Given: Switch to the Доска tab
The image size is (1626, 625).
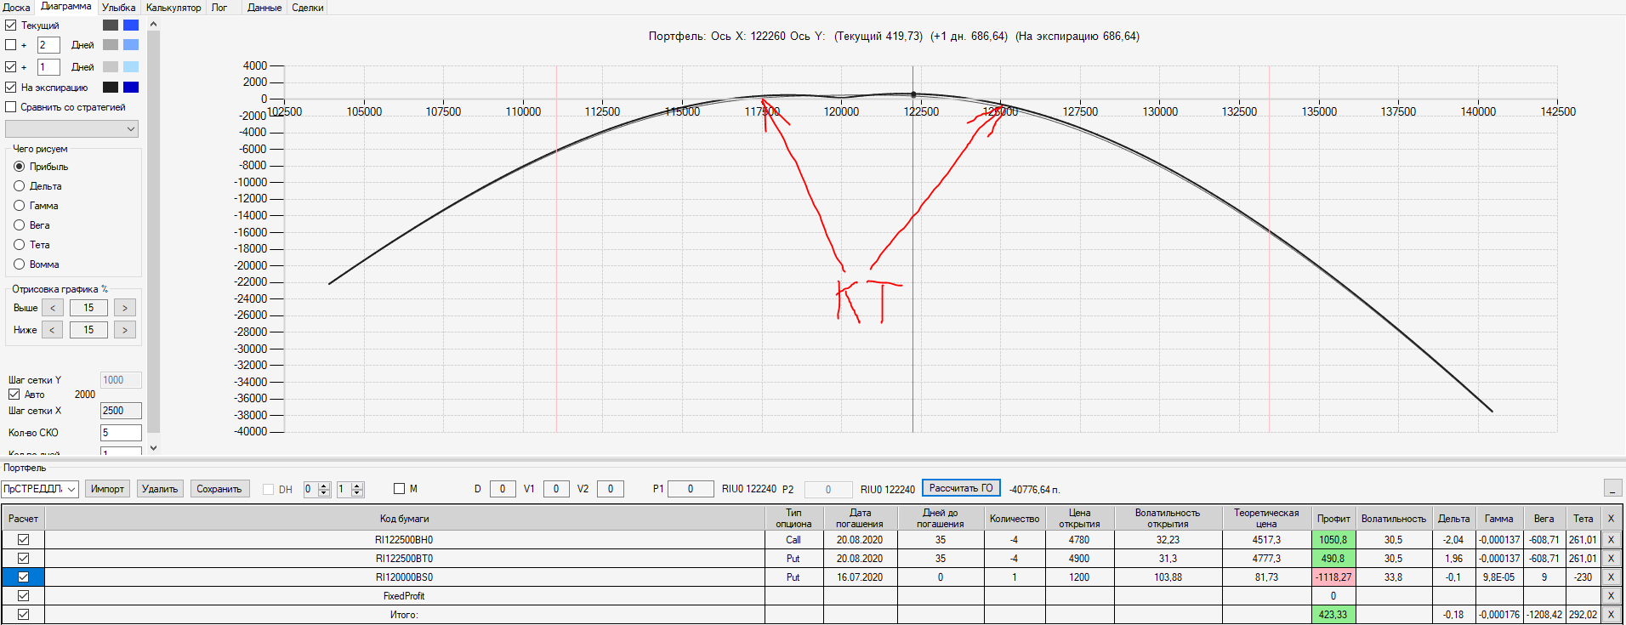Looking at the screenshot, I should (16, 8).
